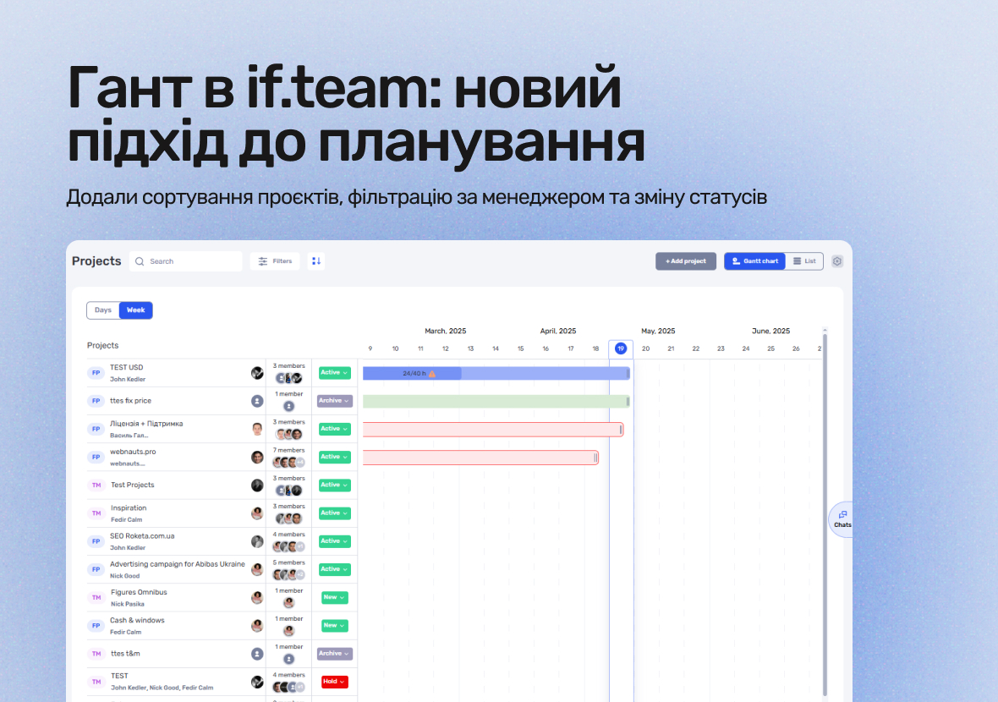The width and height of the screenshot is (998, 702).
Task: Open Archive status dropdown for ttes t&m
Action: pos(335,654)
